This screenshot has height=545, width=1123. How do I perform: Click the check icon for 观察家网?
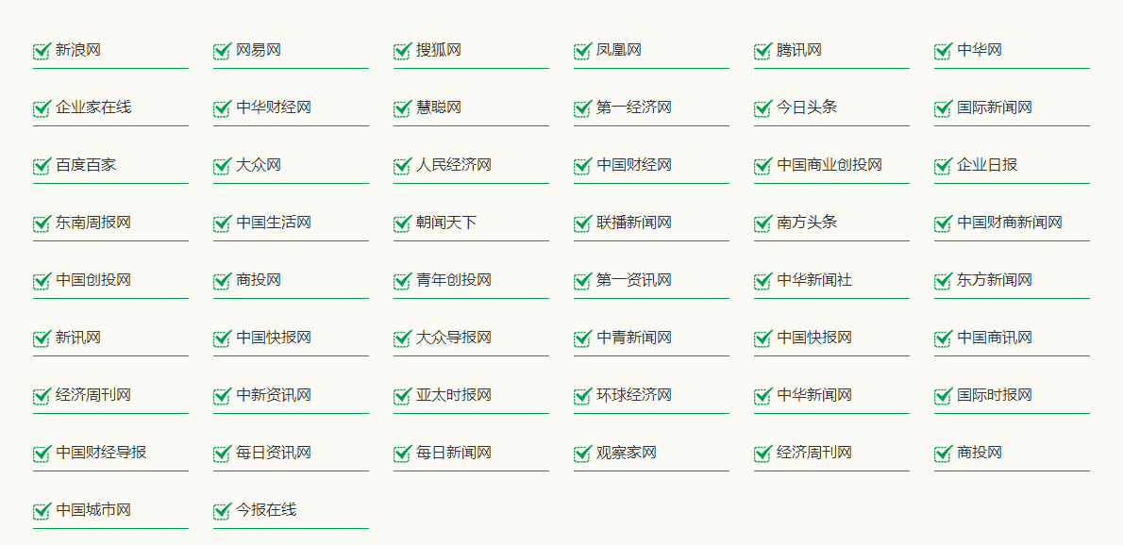click(582, 454)
